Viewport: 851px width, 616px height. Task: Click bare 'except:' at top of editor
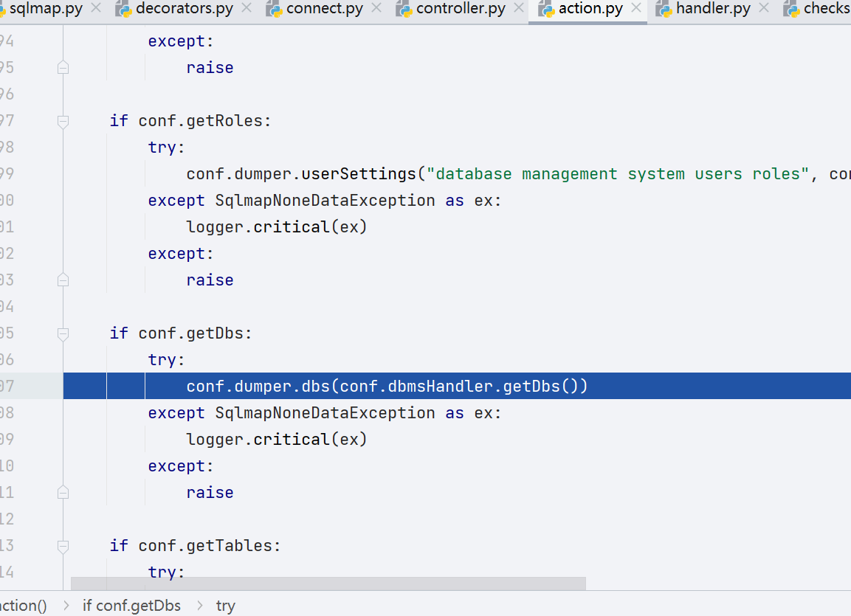click(181, 41)
